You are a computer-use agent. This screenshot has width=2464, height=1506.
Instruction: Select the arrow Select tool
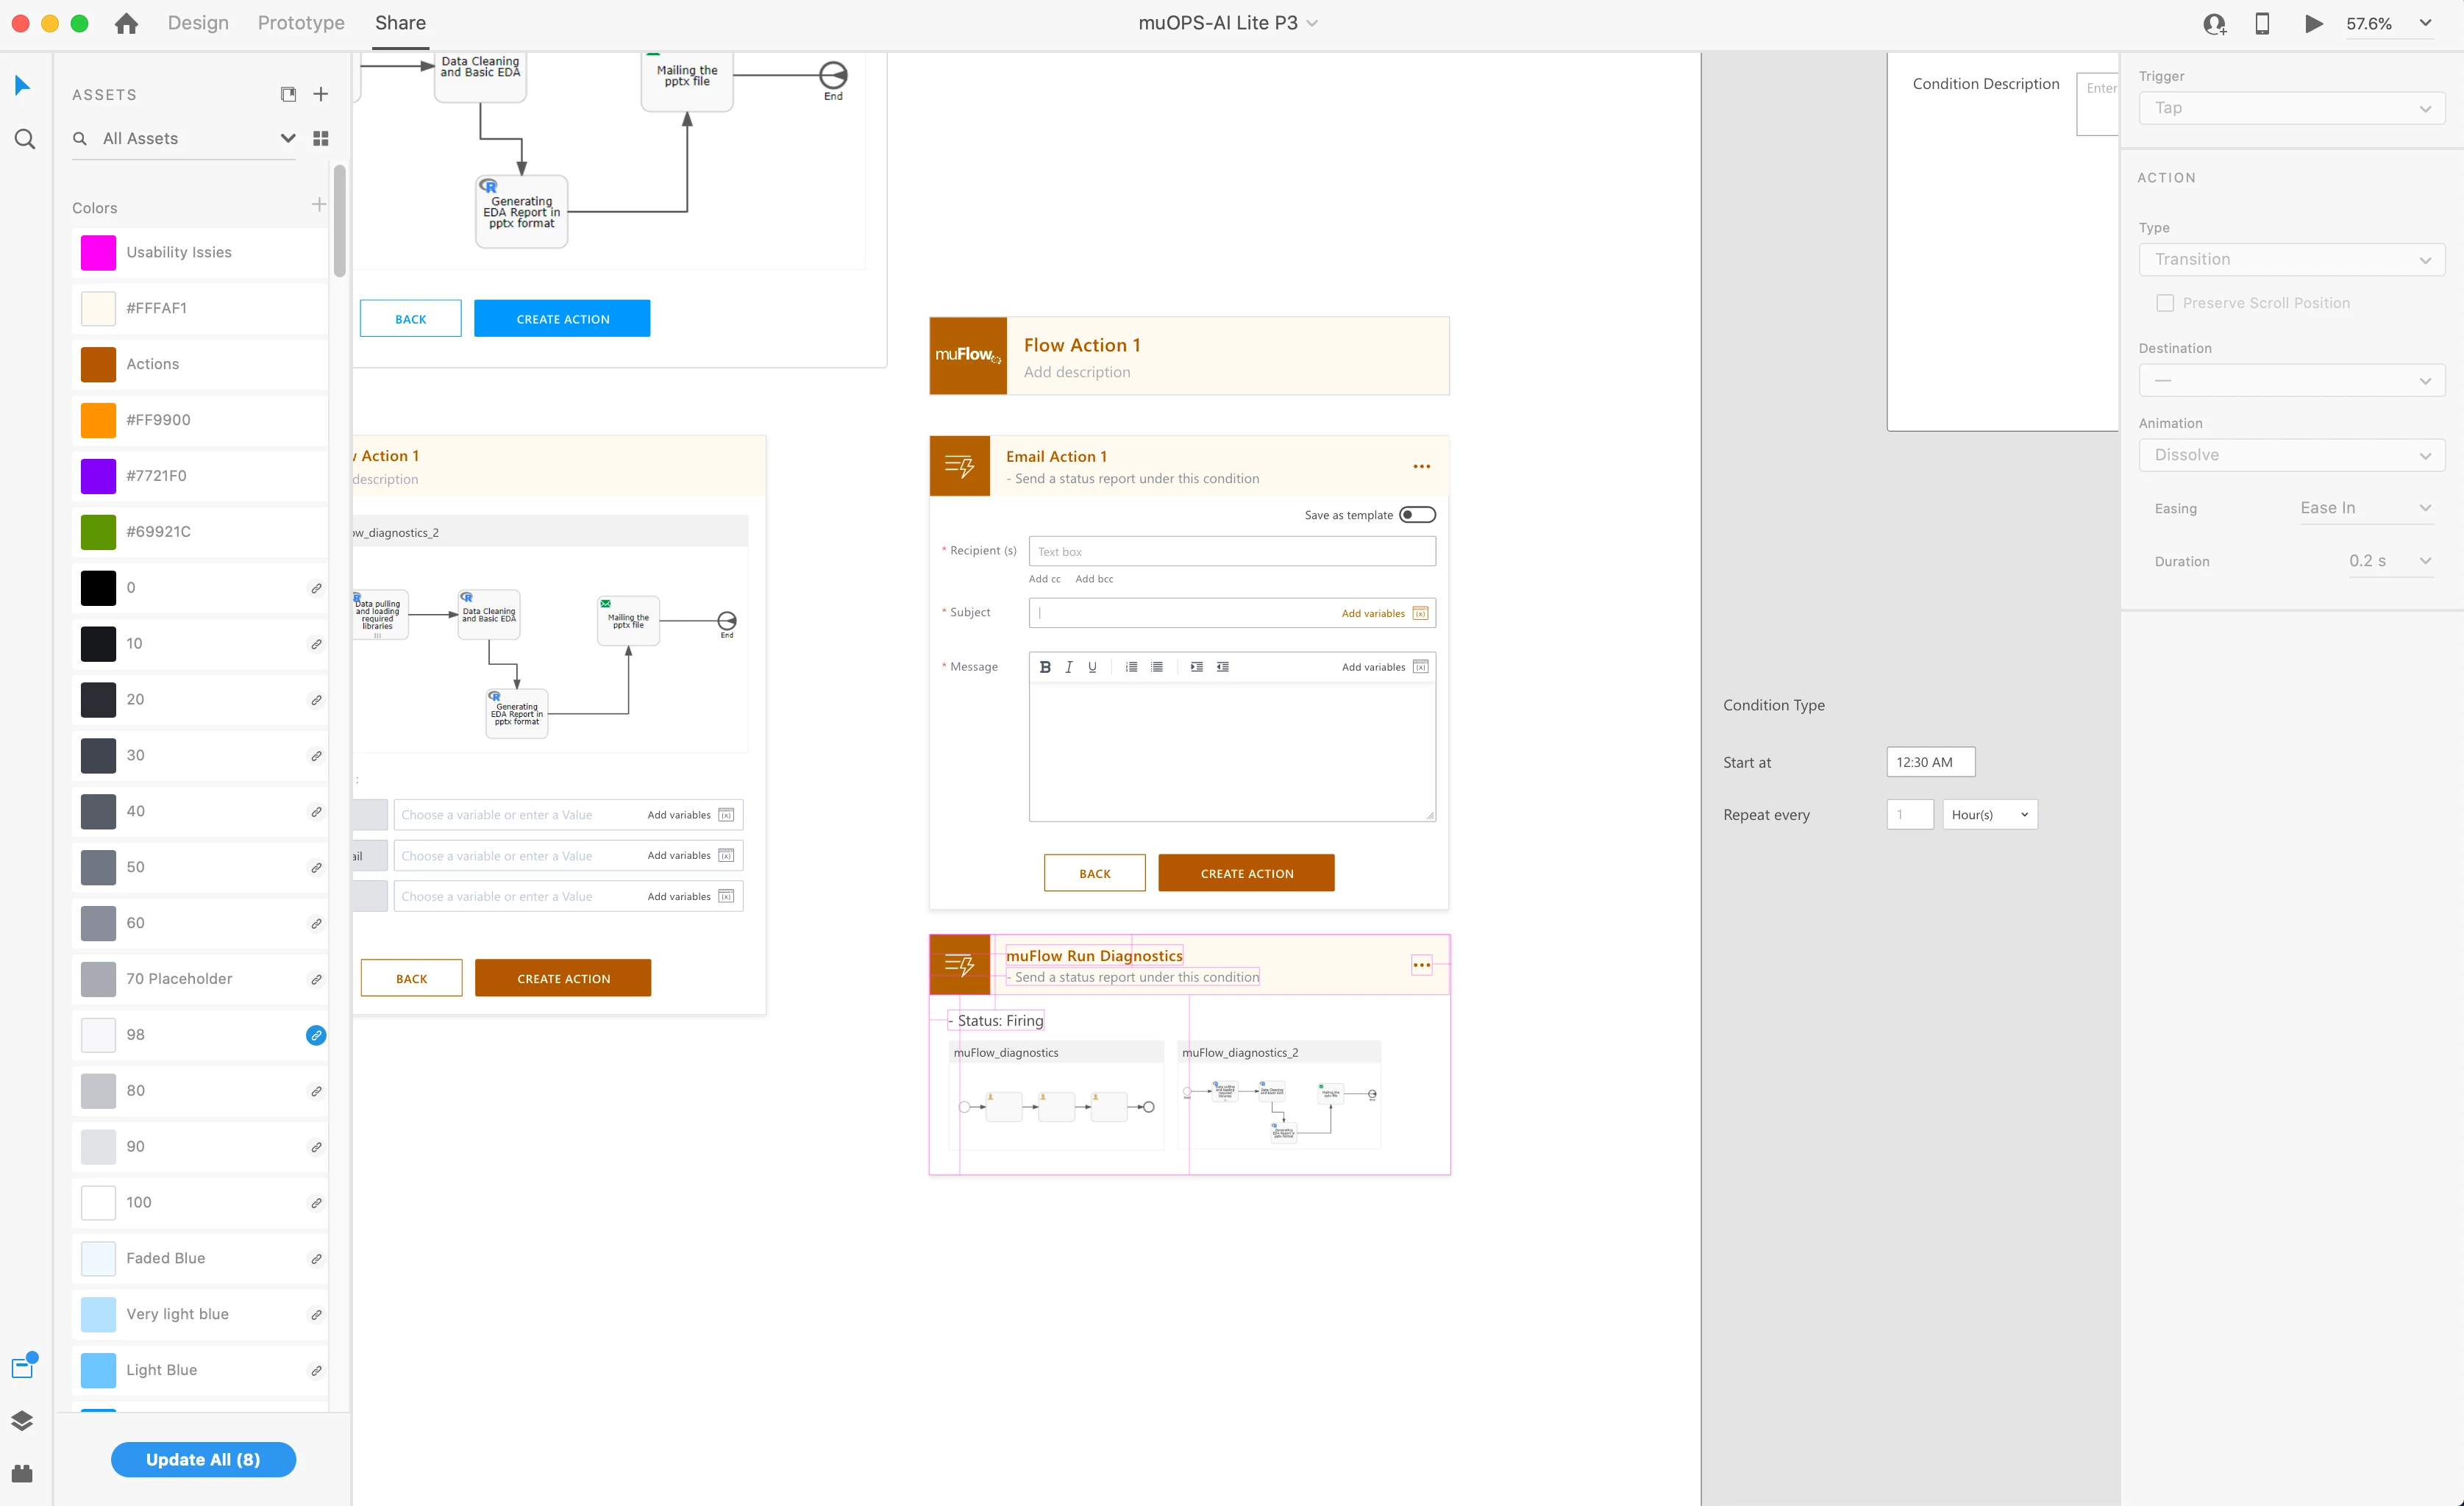[22, 86]
